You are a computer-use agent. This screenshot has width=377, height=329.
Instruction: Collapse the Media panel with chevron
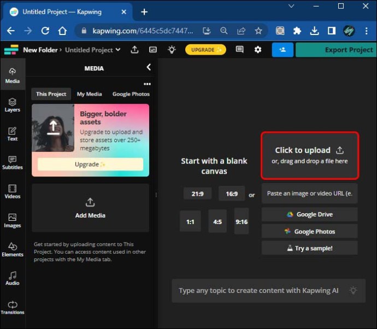[x=149, y=67]
